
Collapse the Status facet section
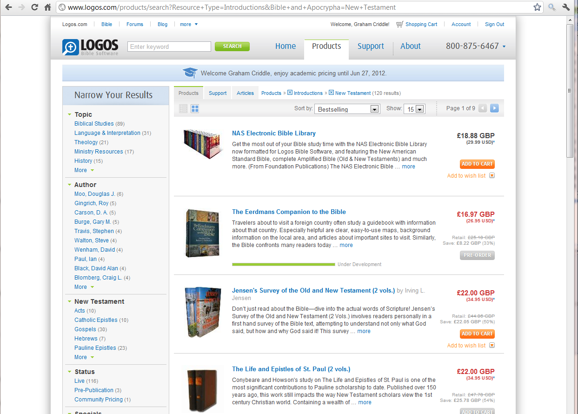point(69,372)
